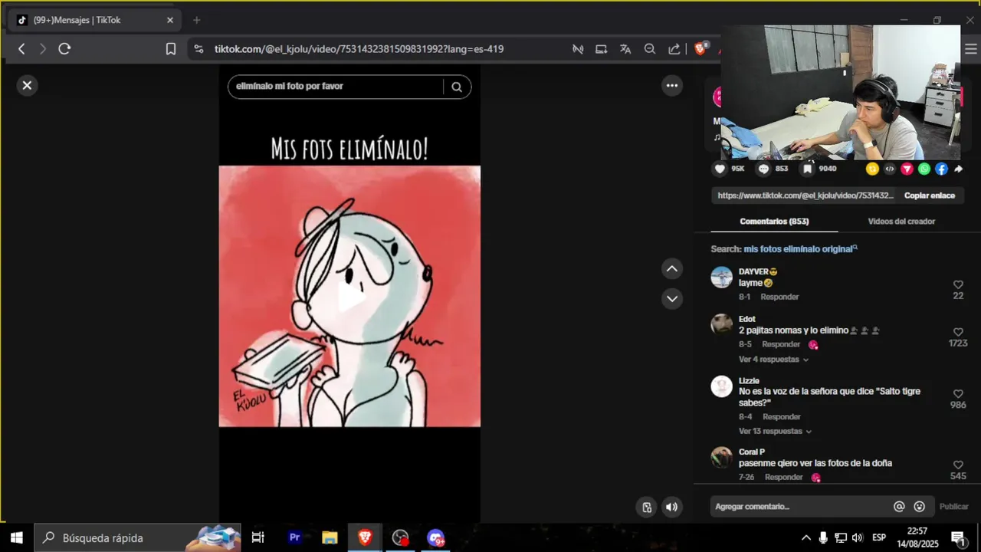This screenshot has height=552, width=981.
Task: Go to next video with down arrow
Action: click(x=672, y=298)
